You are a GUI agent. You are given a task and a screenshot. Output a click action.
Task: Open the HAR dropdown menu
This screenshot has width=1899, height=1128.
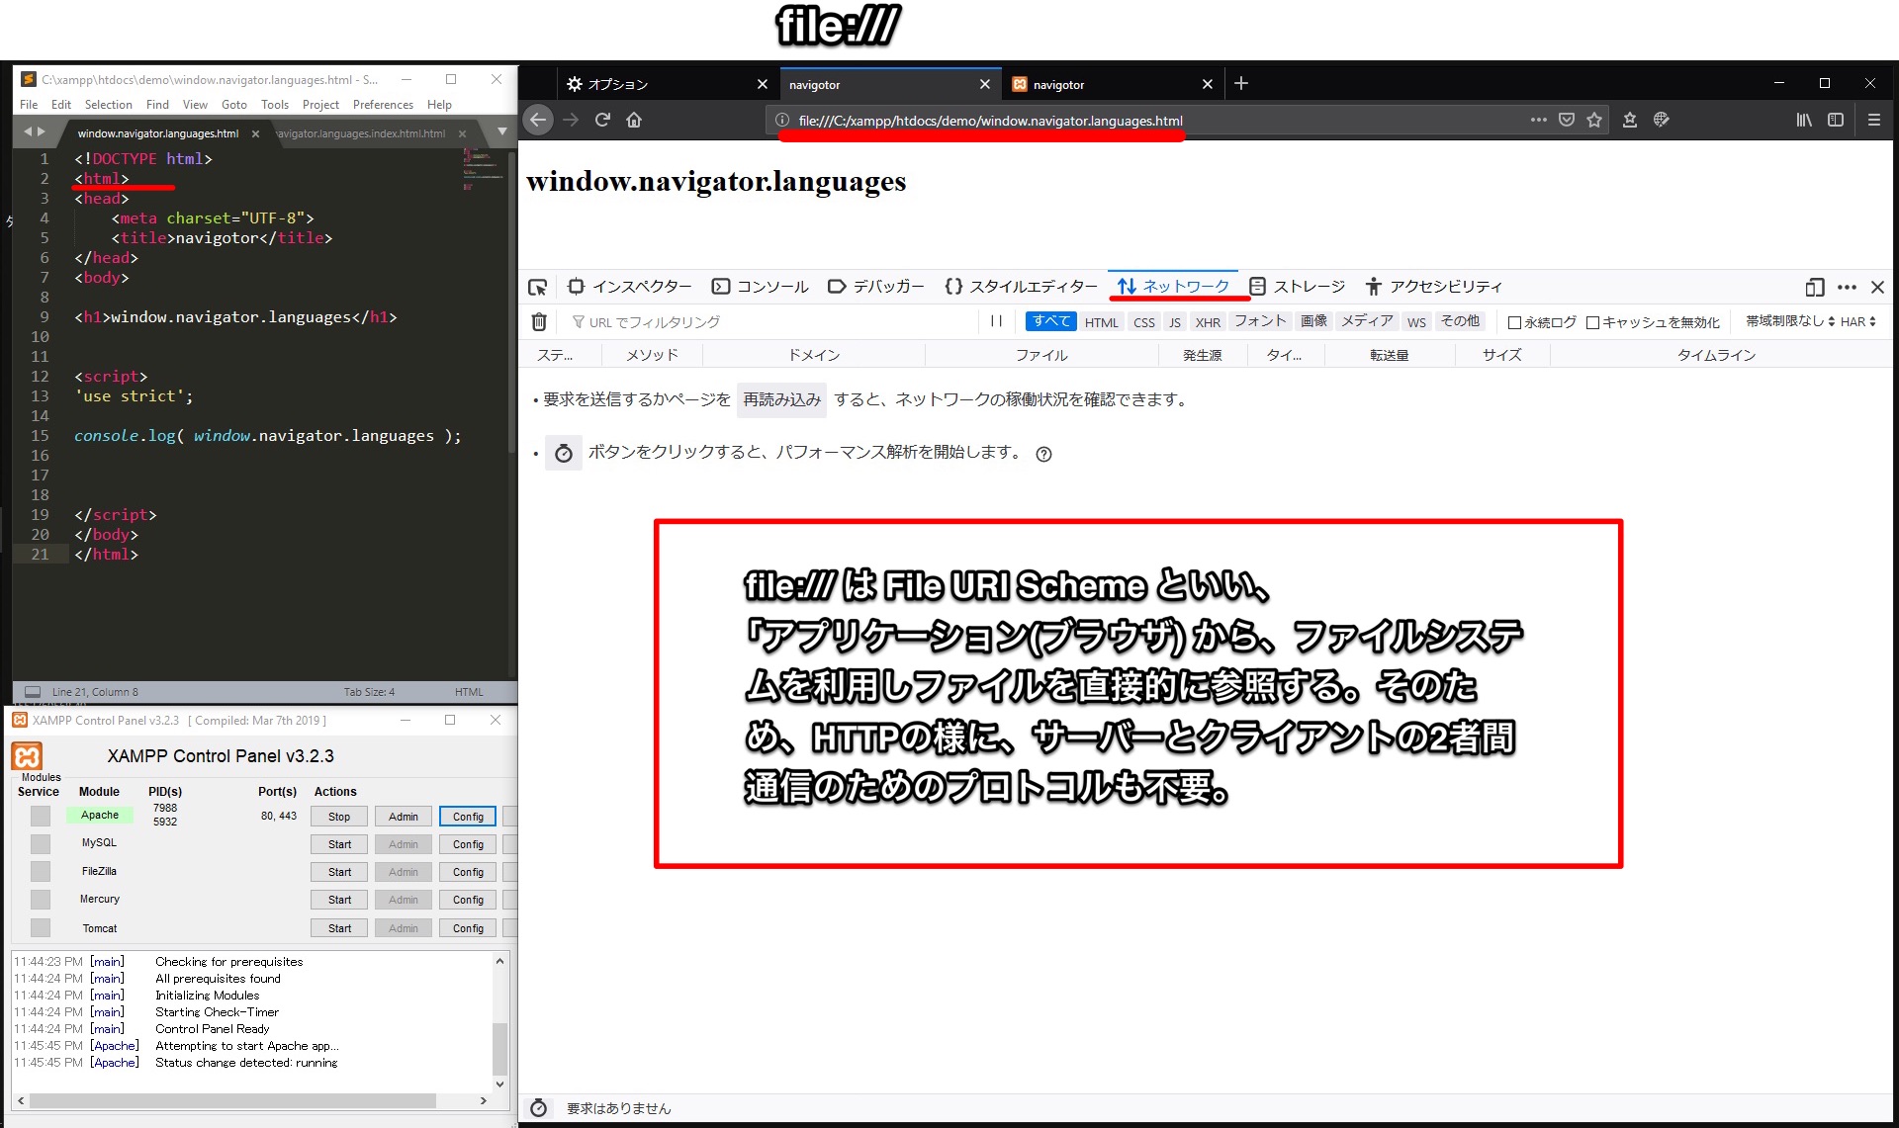point(1857,321)
